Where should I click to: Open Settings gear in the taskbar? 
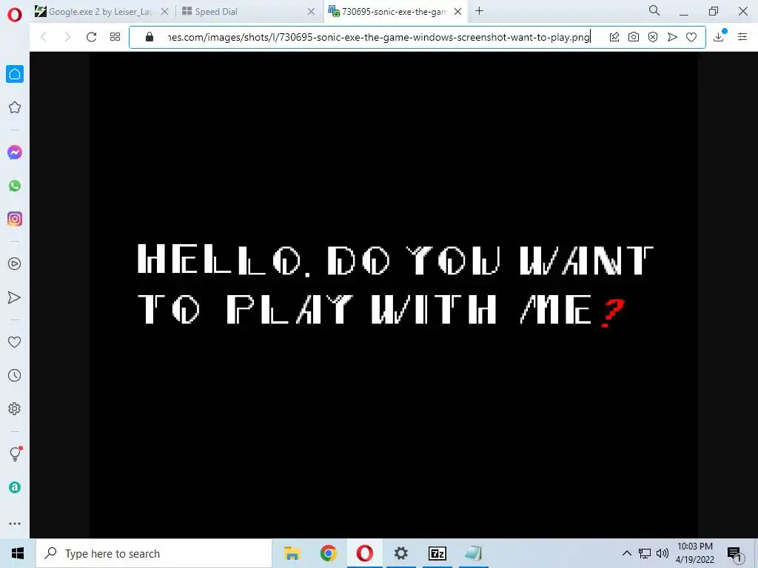pyautogui.click(x=400, y=553)
